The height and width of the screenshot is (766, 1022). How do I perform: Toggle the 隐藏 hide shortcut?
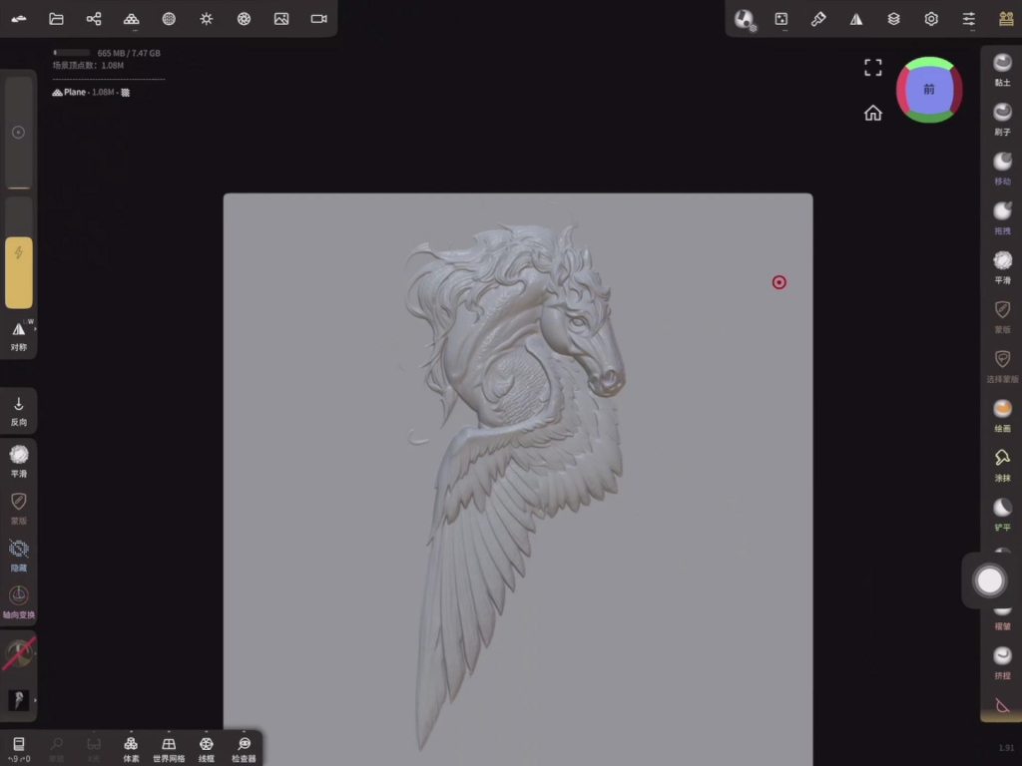[19, 556]
